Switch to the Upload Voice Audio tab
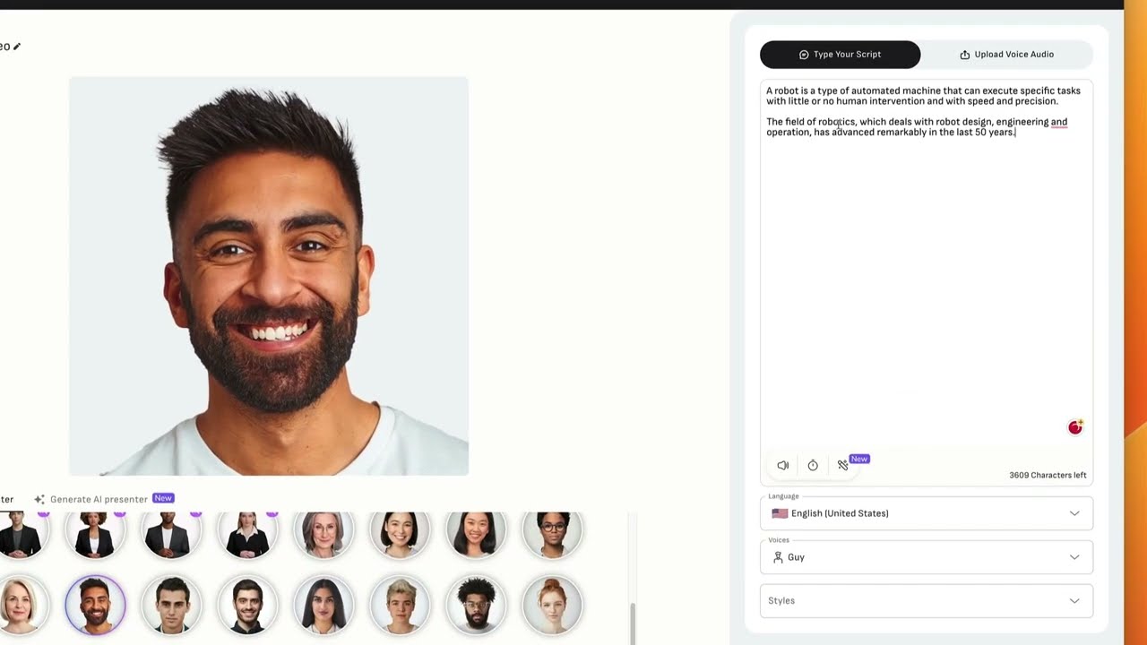Image resolution: width=1147 pixels, height=645 pixels. [x=1007, y=54]
